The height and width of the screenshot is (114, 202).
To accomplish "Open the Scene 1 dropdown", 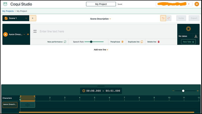I will pos(26,18).
